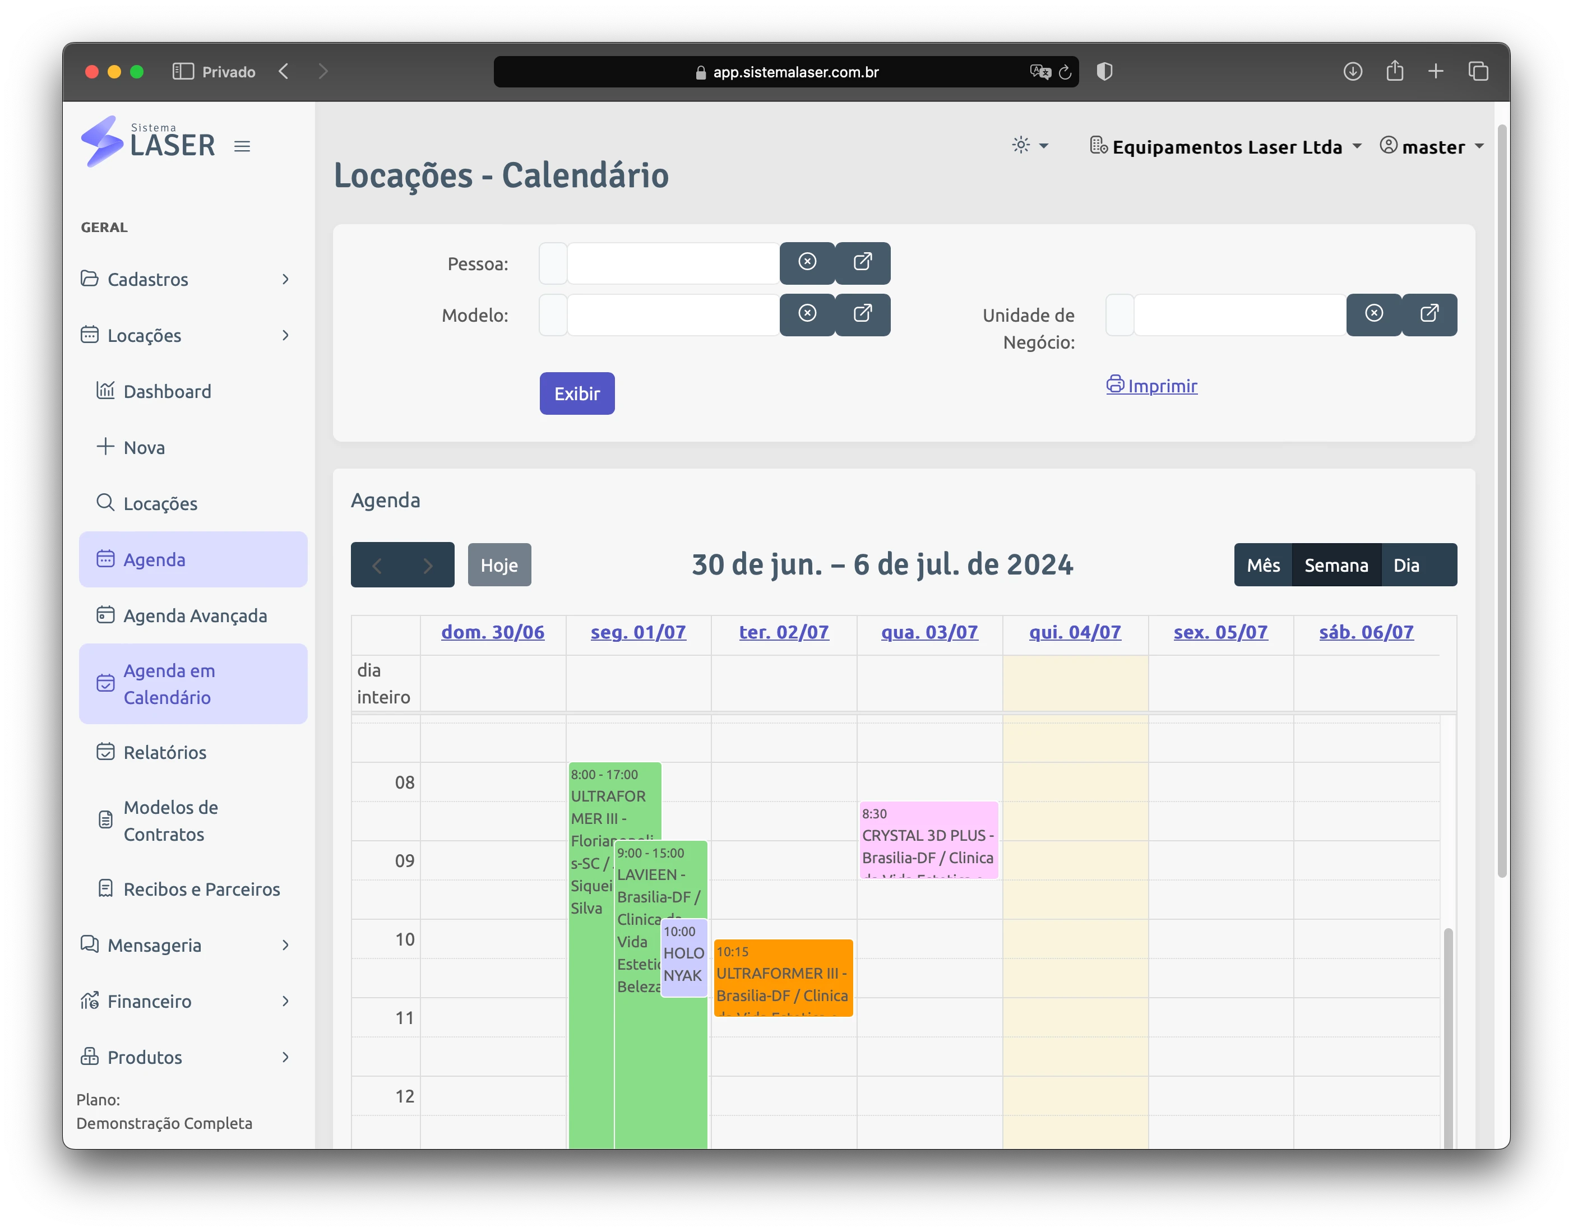Open Recibos e Parceiros sidebar item

193,890
